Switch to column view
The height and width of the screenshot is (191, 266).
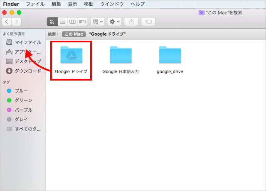point(72,22)
